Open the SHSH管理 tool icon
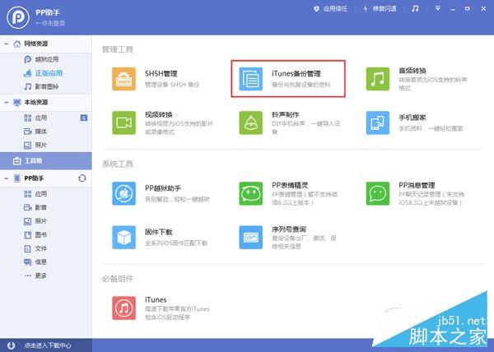This screenshot has height=352, width=494. [x=123, y=79]
